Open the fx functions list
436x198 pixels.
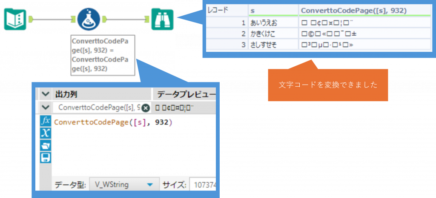coord(45,121)
